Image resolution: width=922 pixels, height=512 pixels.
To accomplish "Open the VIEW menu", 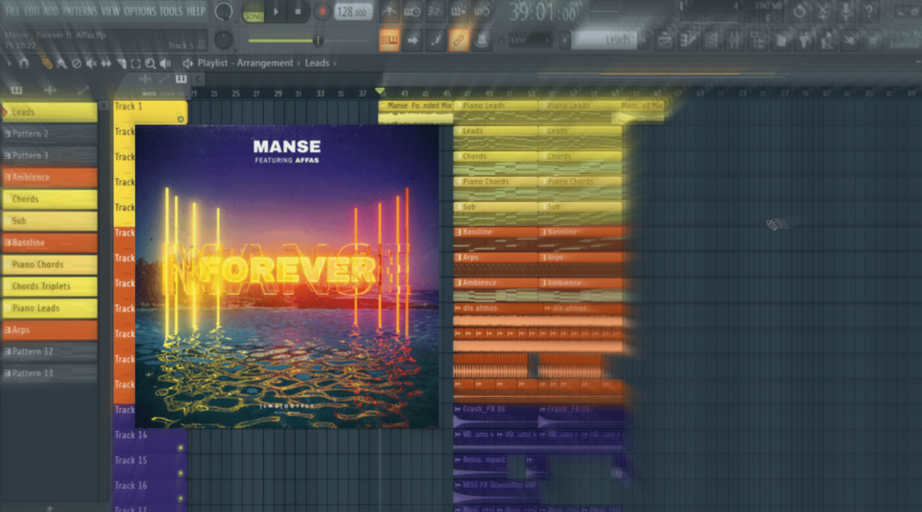I will [x=110, y=11].
